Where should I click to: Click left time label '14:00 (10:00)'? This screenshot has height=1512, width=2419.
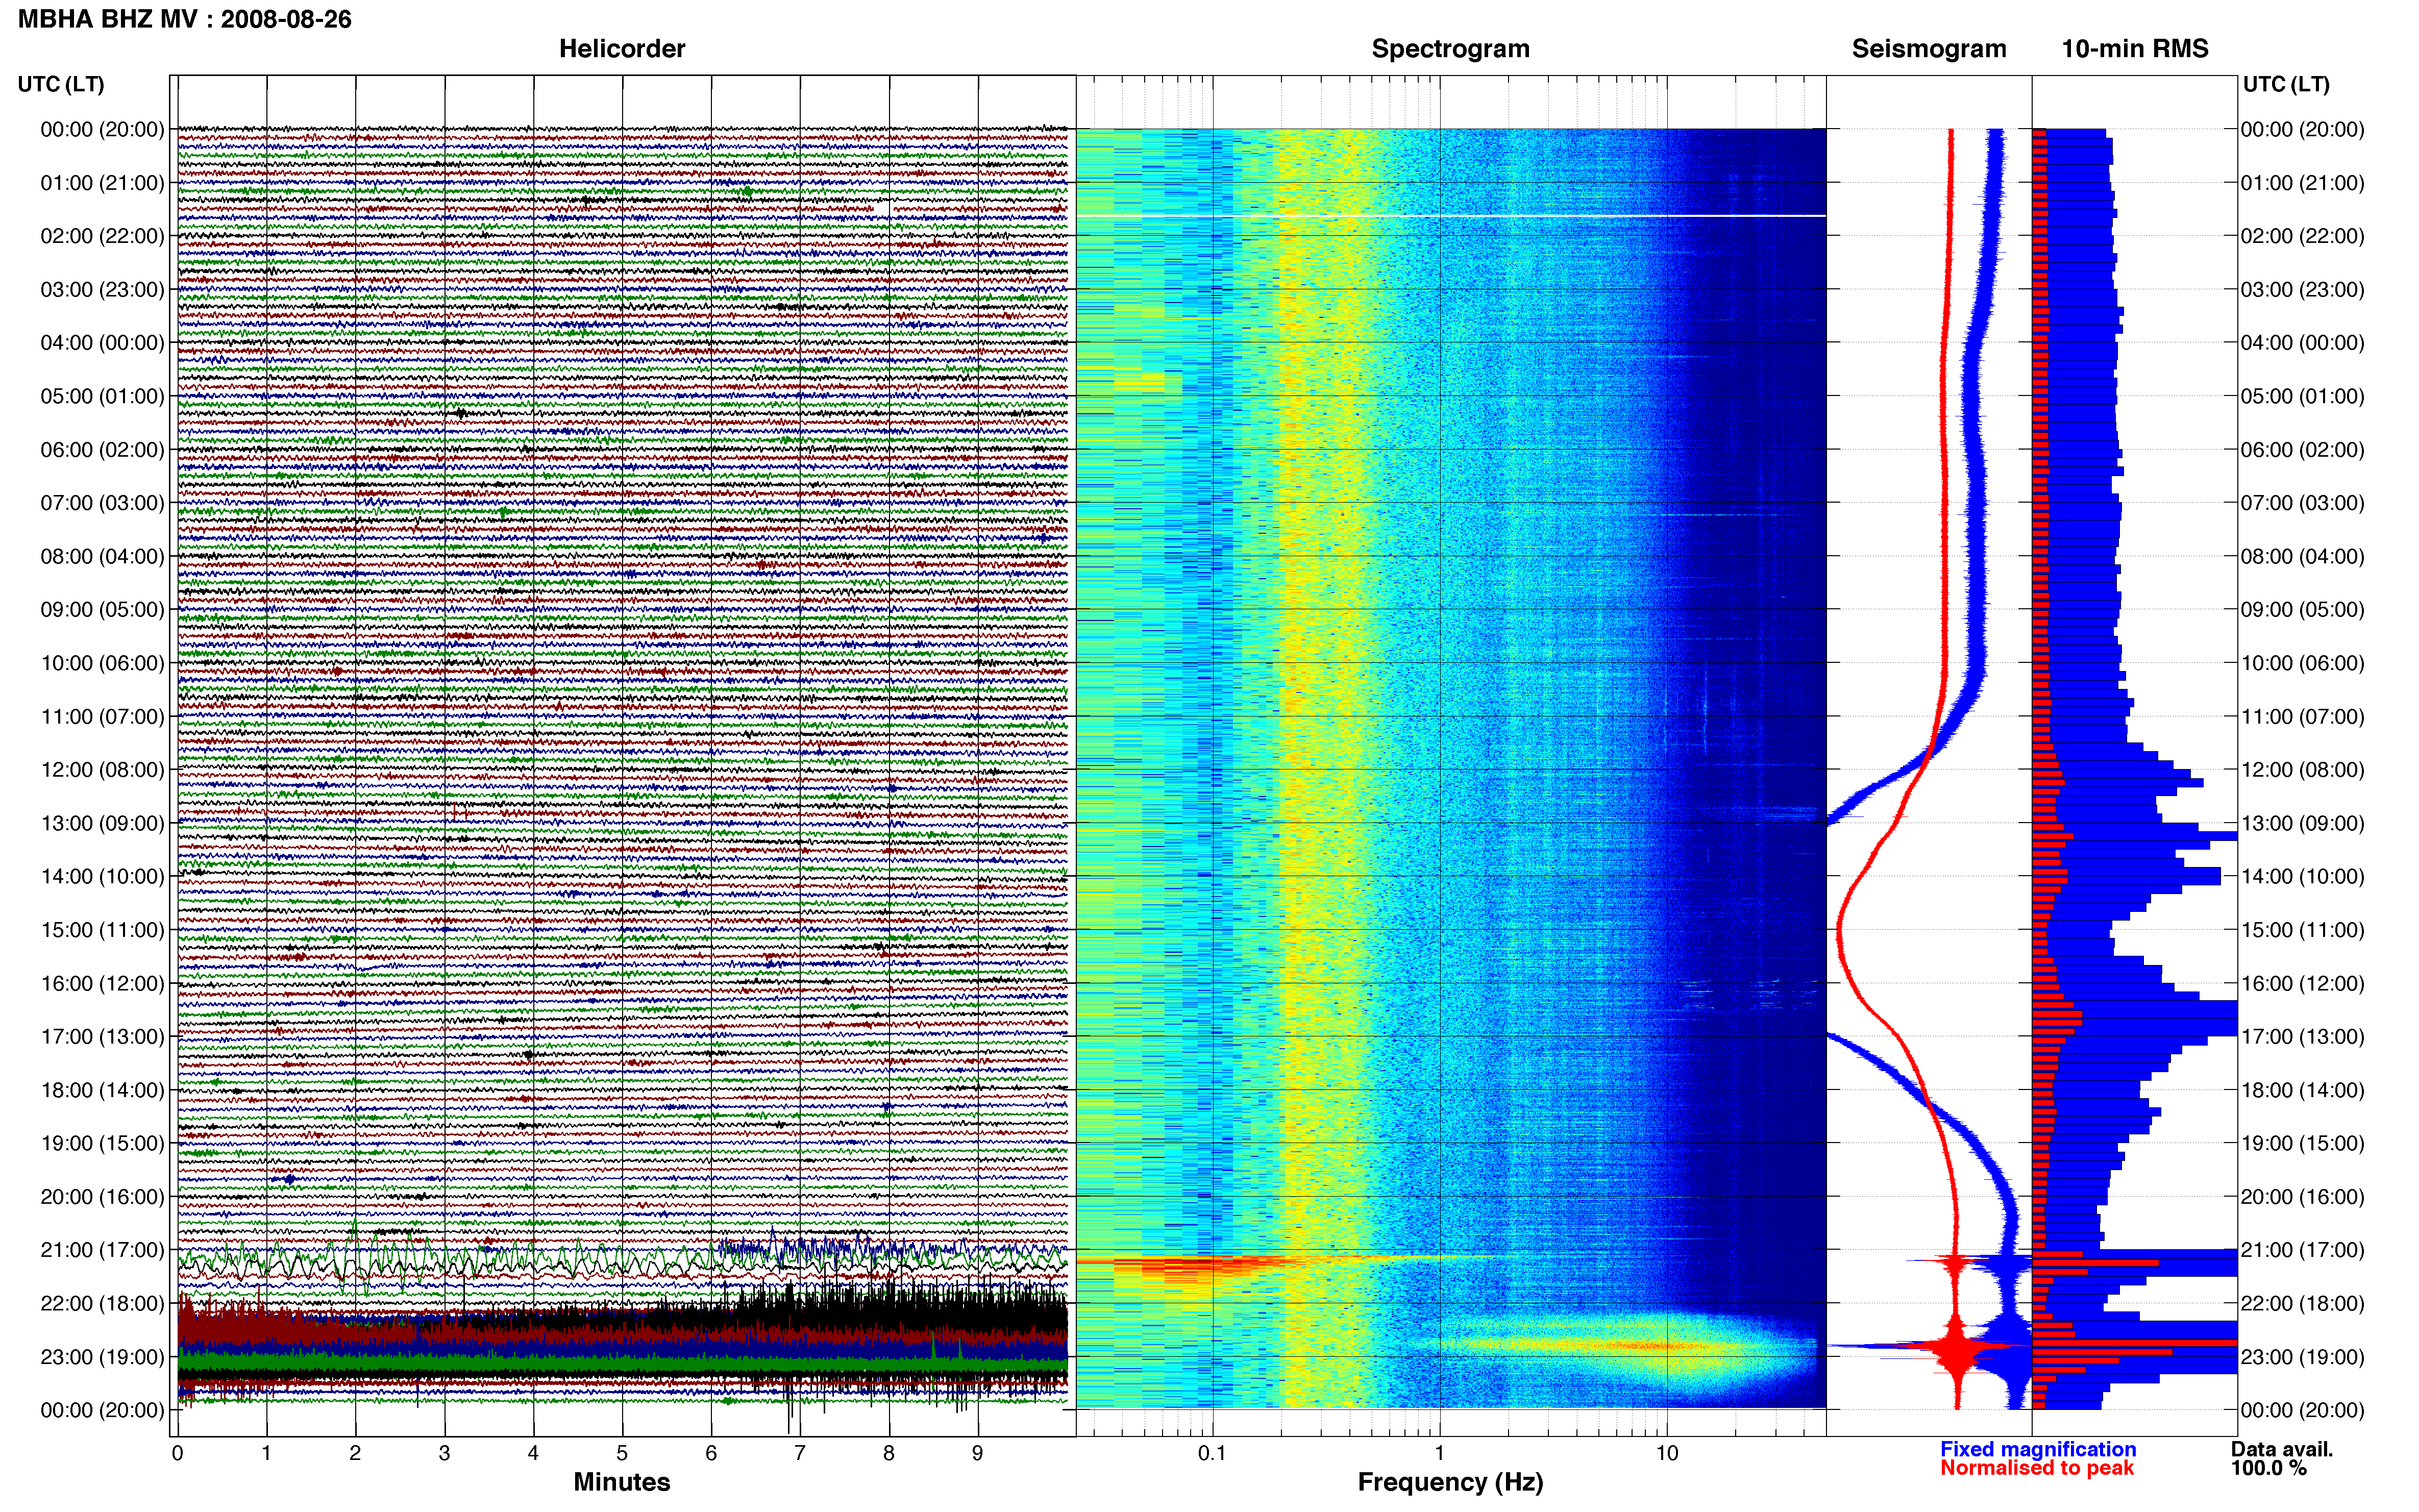pyautogui.click(x=102, y=877)
